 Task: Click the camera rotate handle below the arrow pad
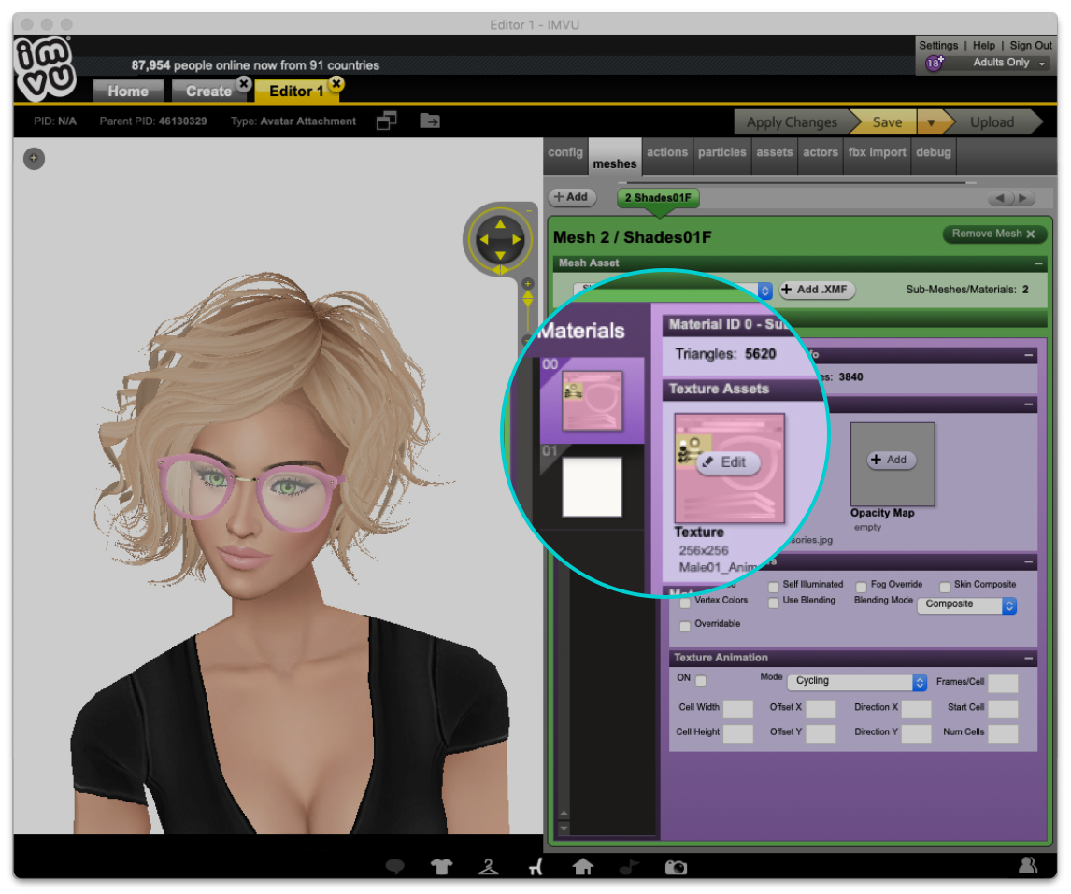pos(501,271)
